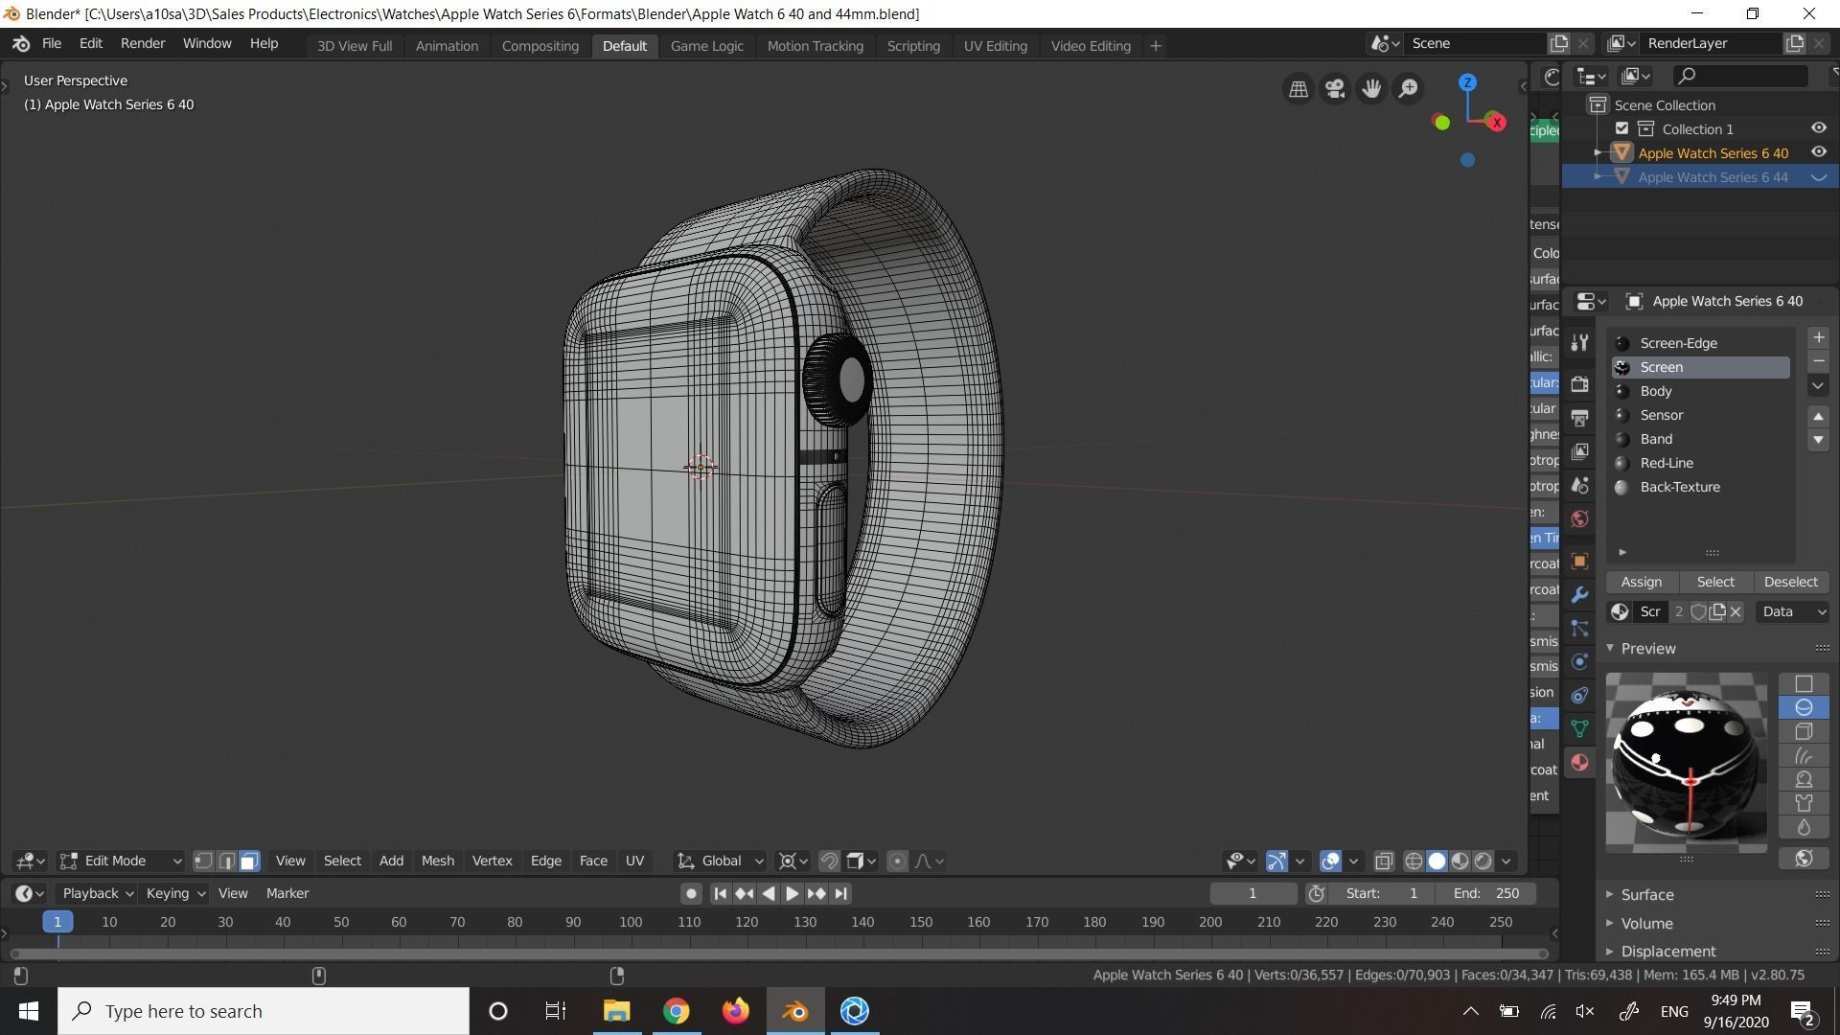Switch to the Animation workspace tab
The image size is (1840, 1035).
447,46
